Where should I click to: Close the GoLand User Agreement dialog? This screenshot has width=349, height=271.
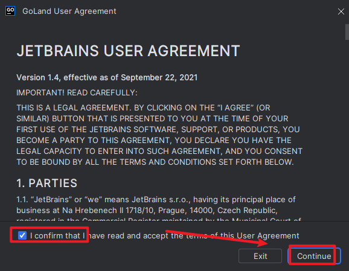[x=341, y=11]
